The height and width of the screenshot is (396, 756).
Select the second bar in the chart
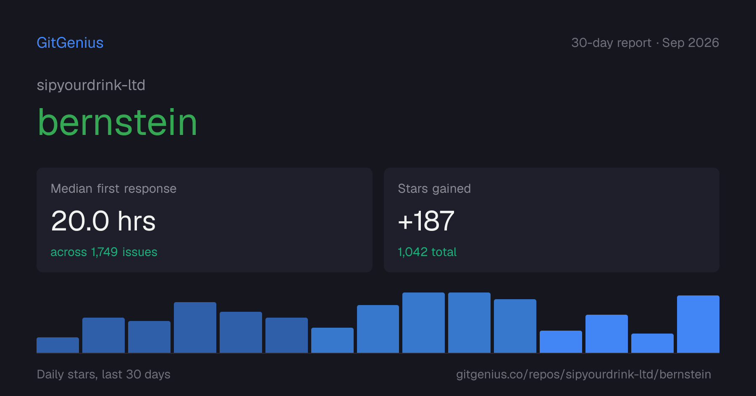point(103,335)
